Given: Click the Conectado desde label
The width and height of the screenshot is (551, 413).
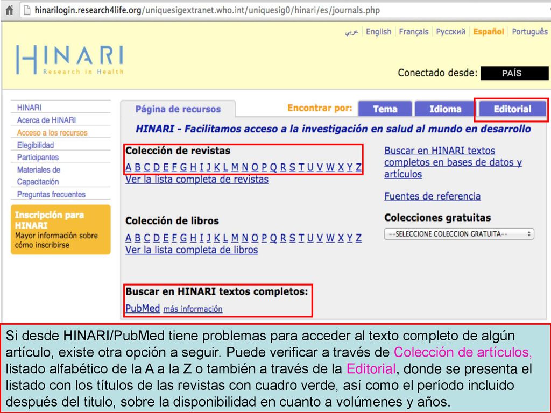Looking at the screenshot, I should [x=437, y=73].
